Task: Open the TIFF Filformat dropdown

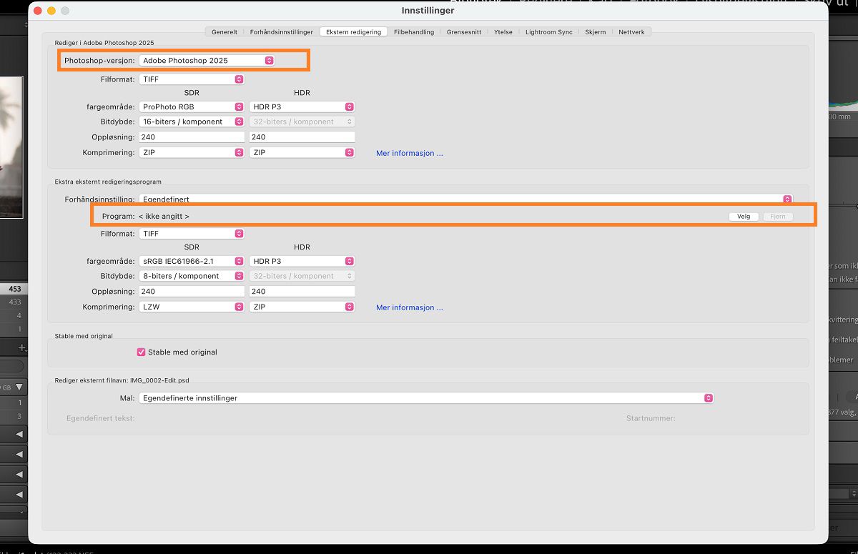Action: coord(237,79)
